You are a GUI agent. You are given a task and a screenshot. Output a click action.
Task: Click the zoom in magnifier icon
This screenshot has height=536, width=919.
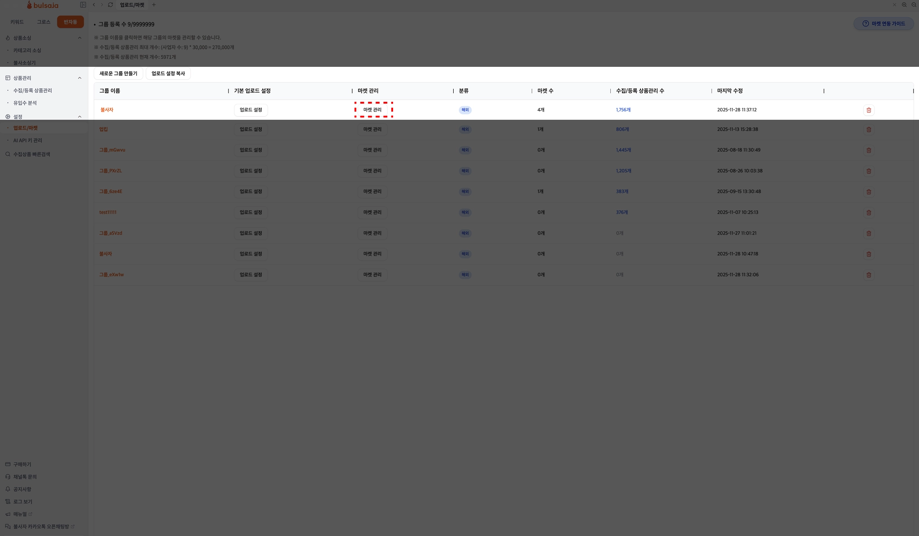904,5
